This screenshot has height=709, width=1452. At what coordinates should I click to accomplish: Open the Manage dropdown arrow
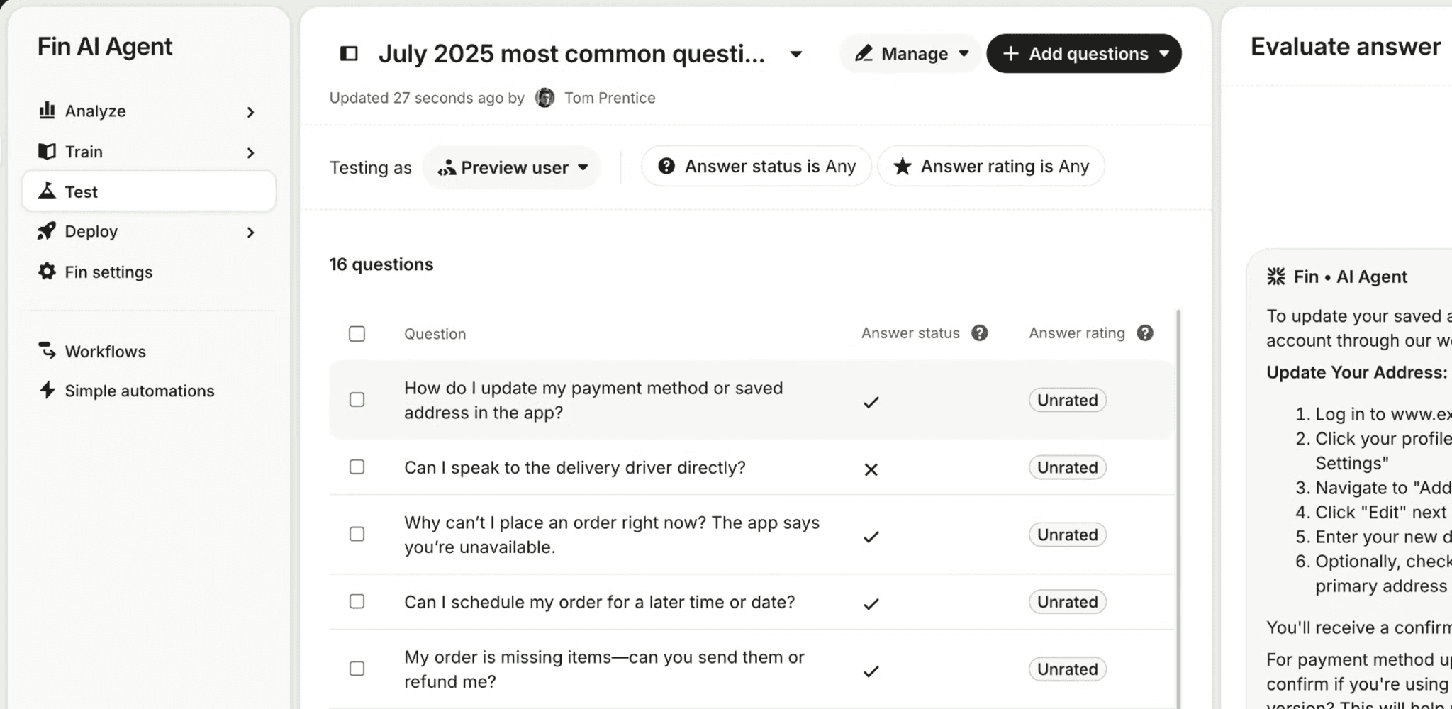[x=964, y=54]
